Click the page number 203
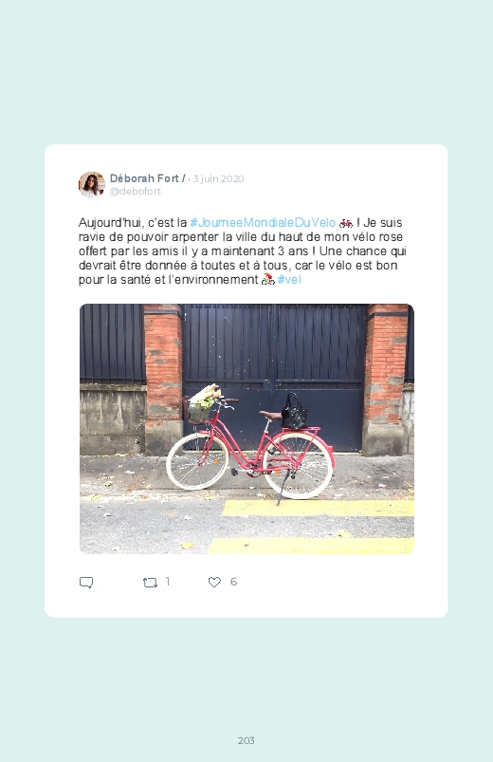The width and height of the screenshot is (493, 762). [246, 740]
